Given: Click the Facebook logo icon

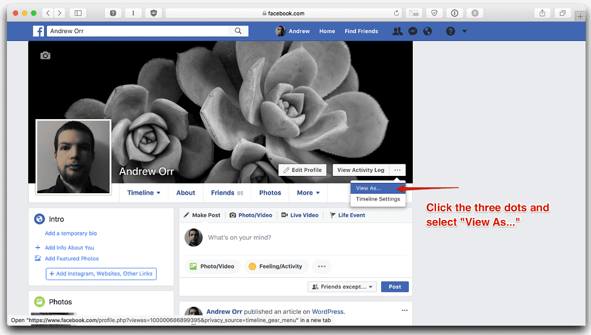Looking at the screenshot, I should 38,31.
